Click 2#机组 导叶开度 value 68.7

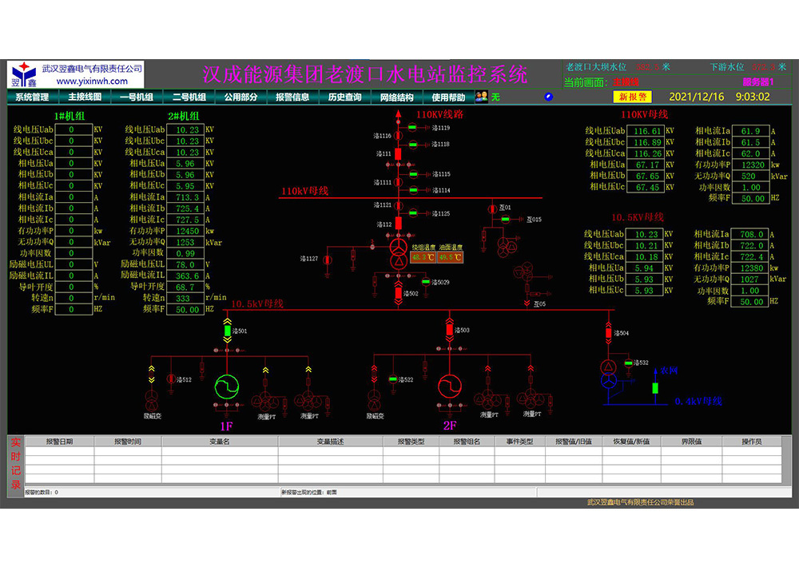coord(186,287)
